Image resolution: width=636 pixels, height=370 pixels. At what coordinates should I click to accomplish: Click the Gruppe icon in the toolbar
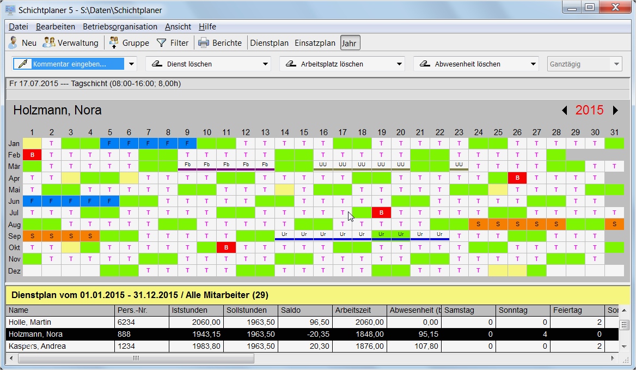(x=114, y=43)
